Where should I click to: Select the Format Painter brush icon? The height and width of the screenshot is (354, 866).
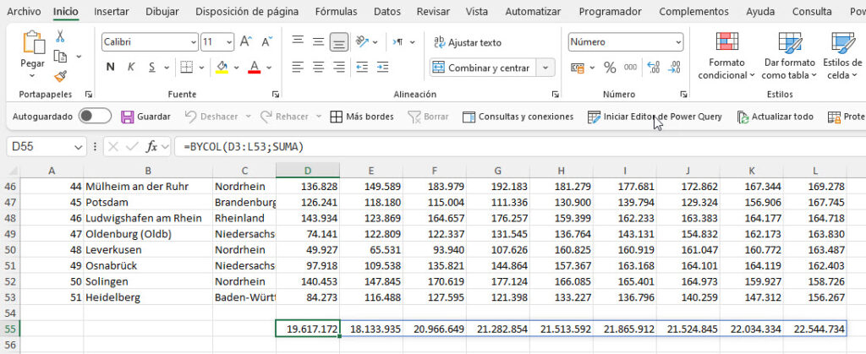[x=61, y=75]
